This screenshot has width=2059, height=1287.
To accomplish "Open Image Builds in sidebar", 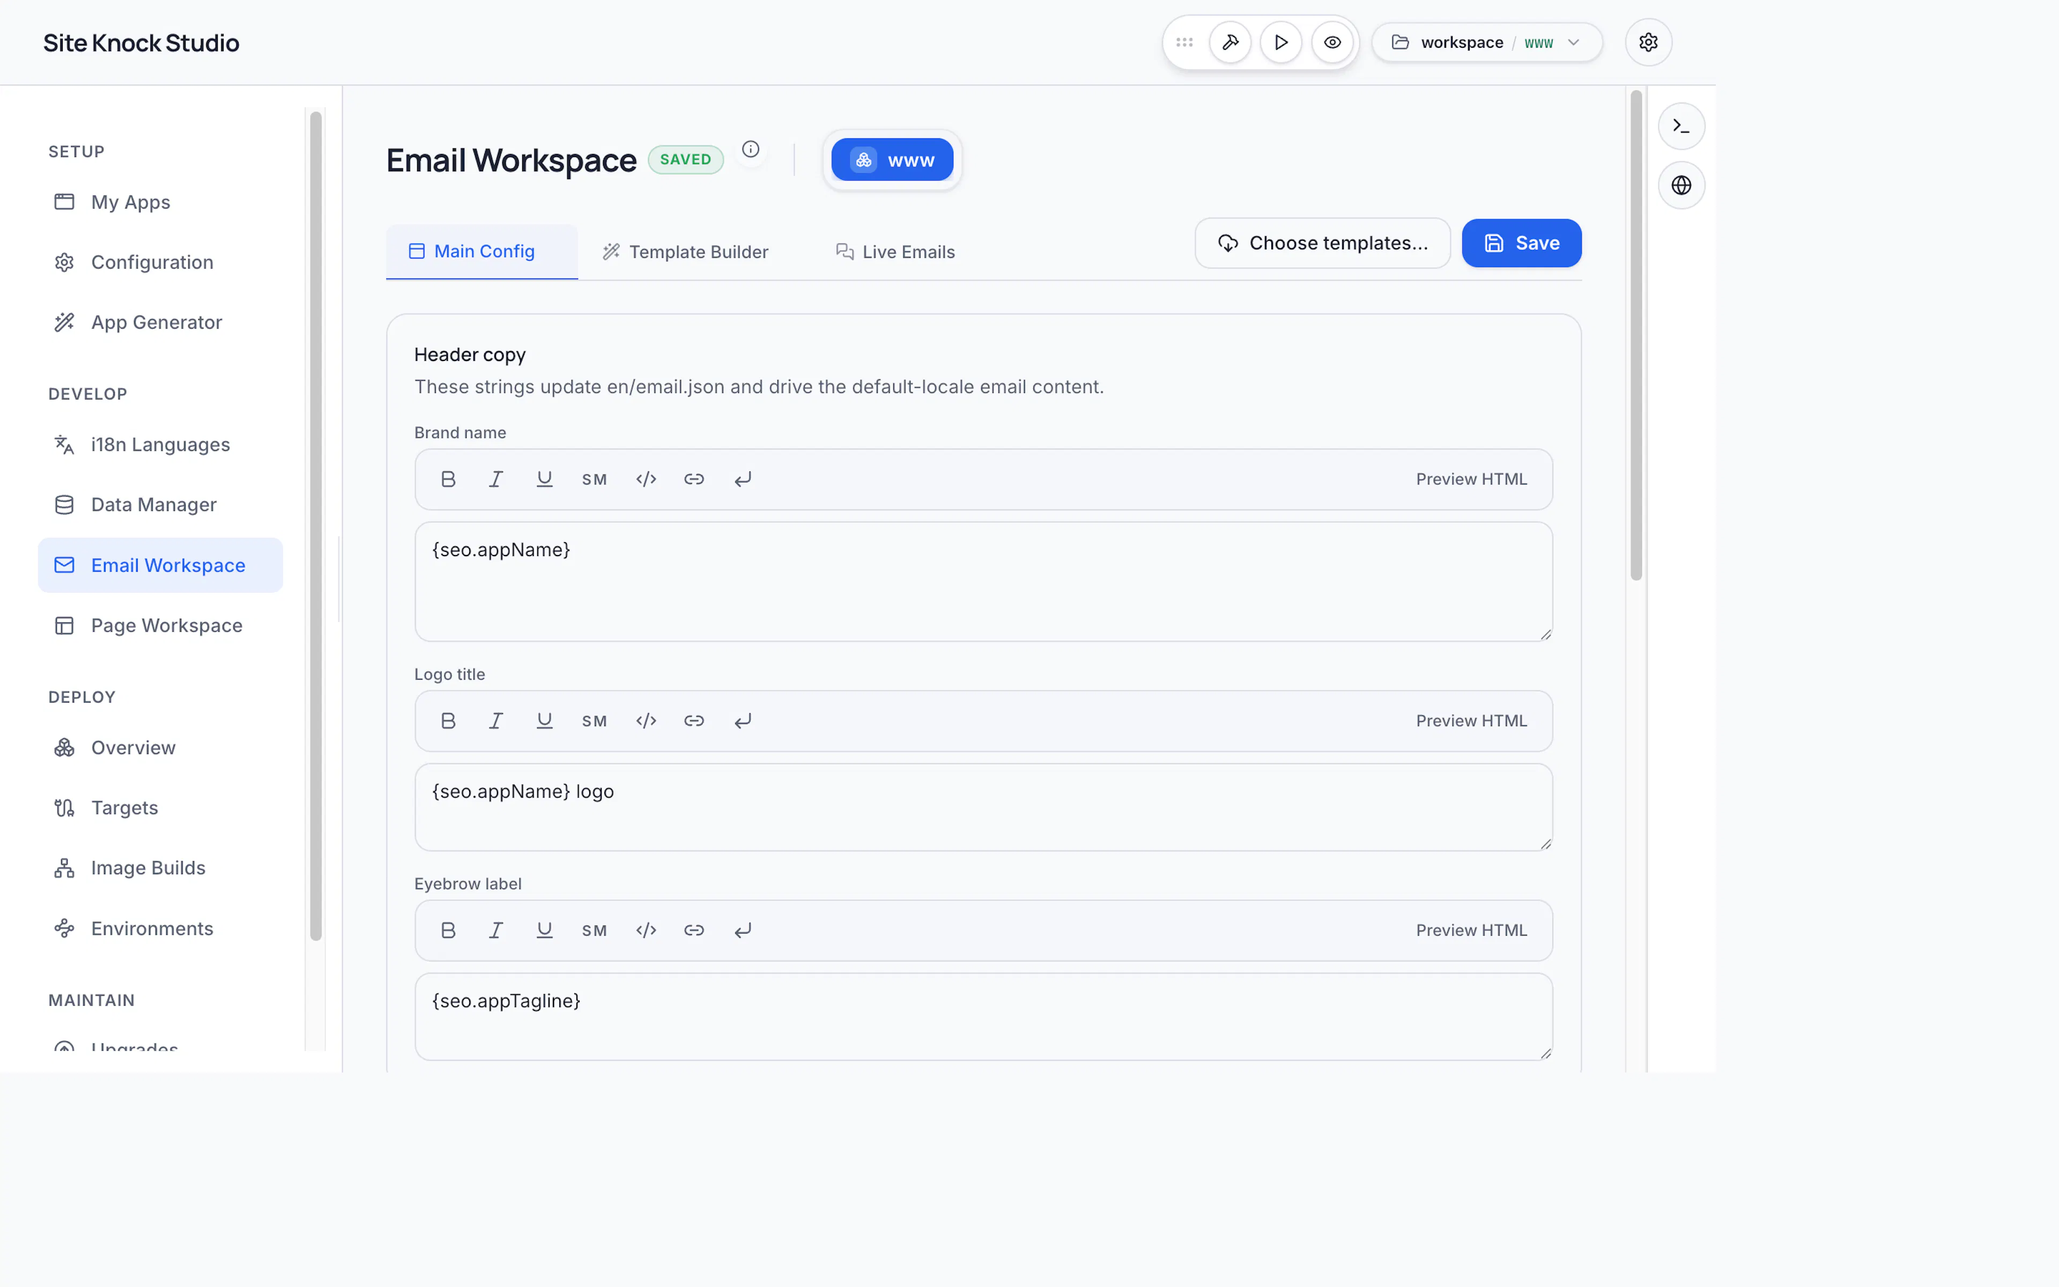I will [160, 867].
